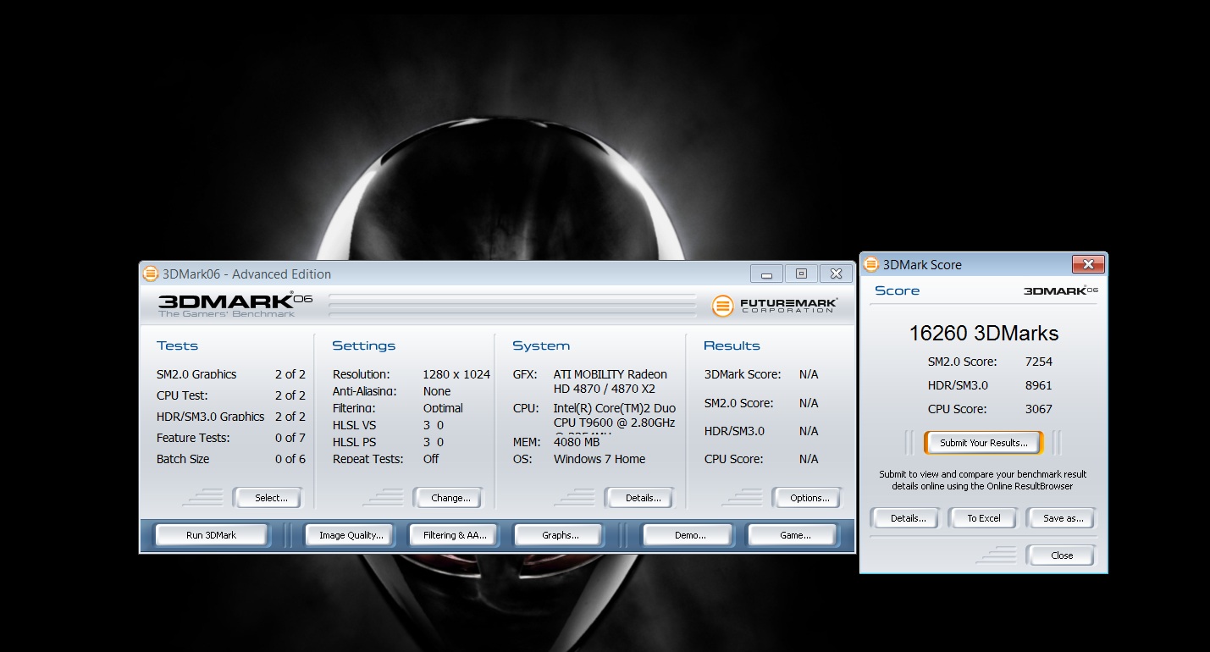Click the GFX ATI MOBILITY Radeon text
1210x652 pixels.
[x=611, y=381]
